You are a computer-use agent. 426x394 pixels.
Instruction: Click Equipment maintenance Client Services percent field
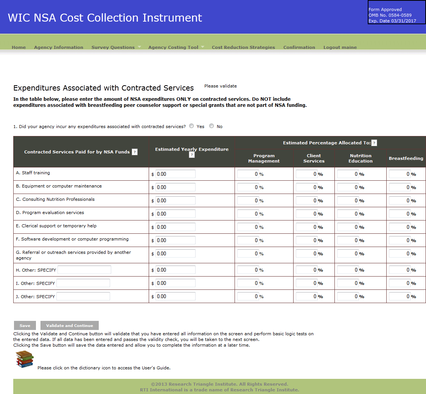[x=306, y=187]
